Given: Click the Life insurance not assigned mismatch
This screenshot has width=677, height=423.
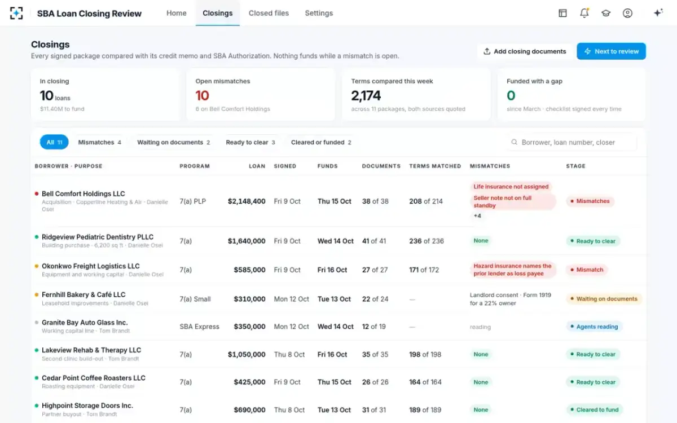Looking at the screenshot, I should pos(511,187).
